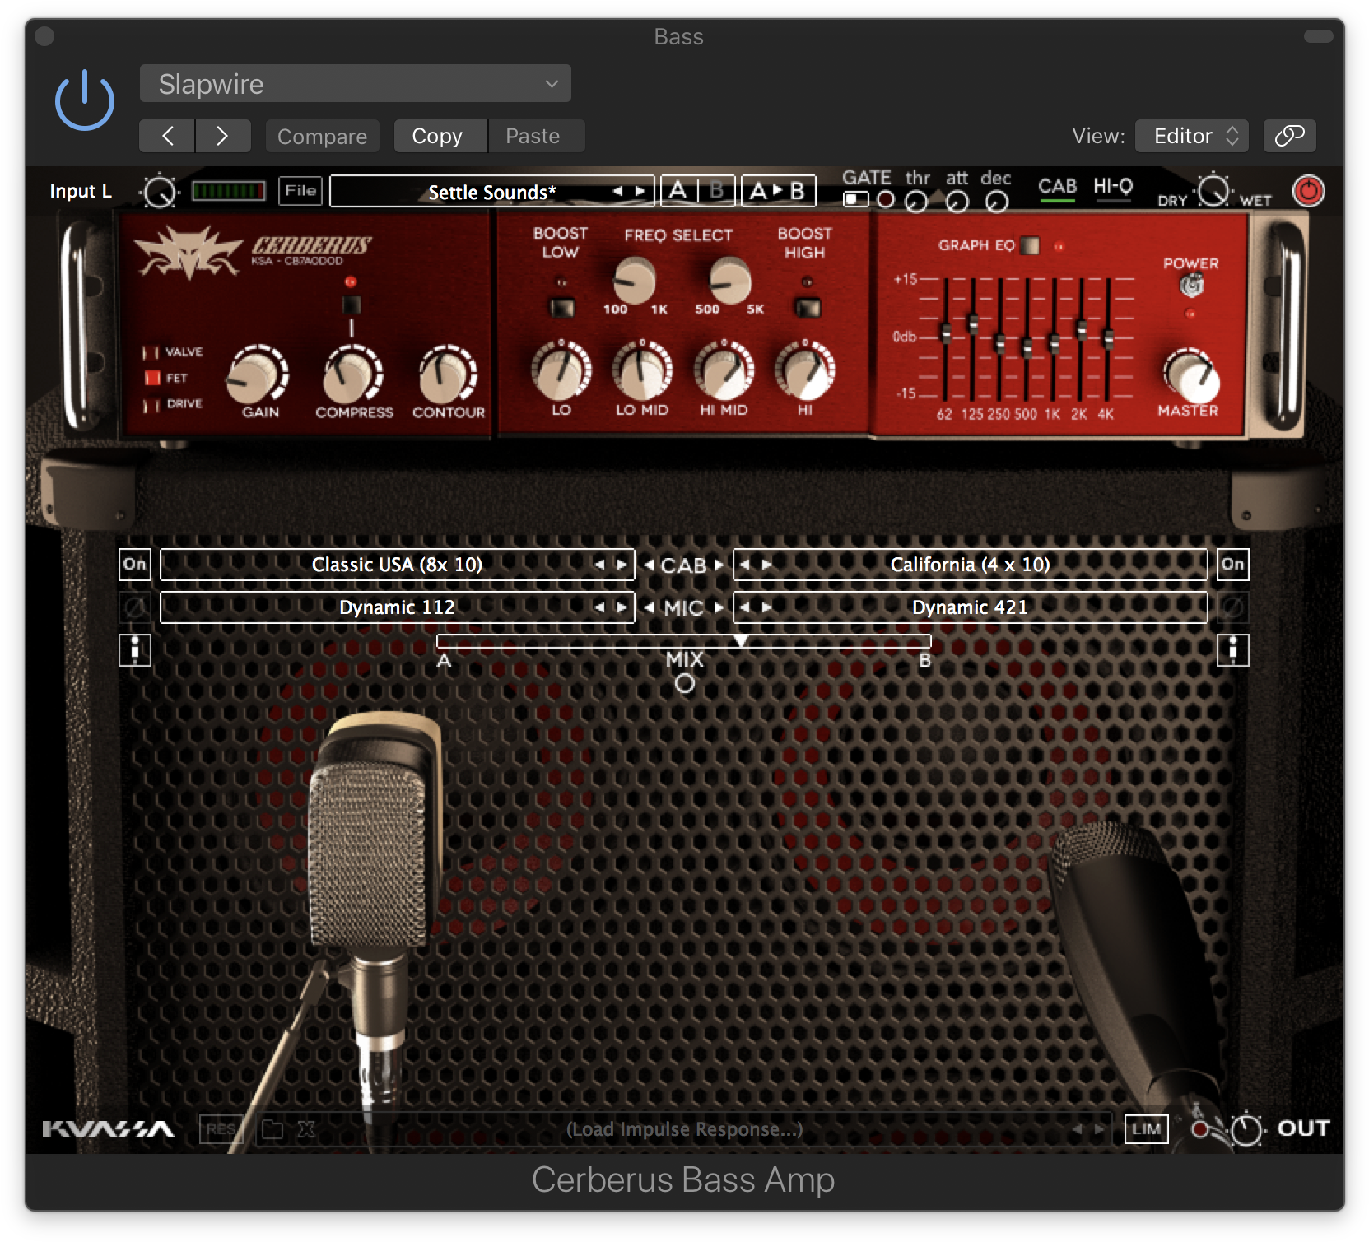Click the Cerberus amp logo emblem
1369x1242 pixels.
[x=189, y=253]
